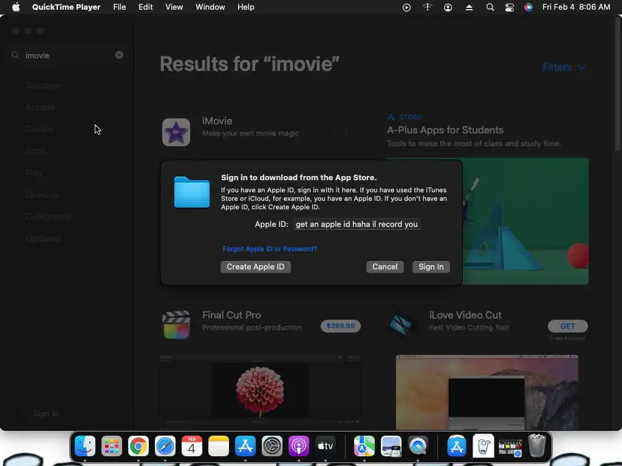Select the iLove Video Cut app icon
The width and height of the screenshot is (622, 466).
pos(402,325)
